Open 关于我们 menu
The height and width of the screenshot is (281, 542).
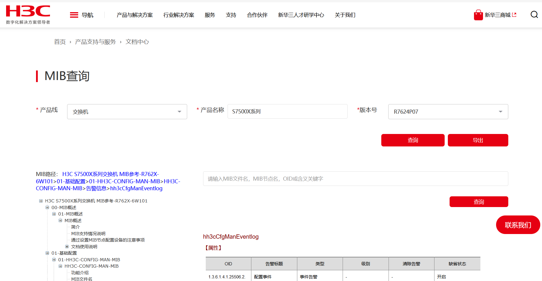point(345,15)
